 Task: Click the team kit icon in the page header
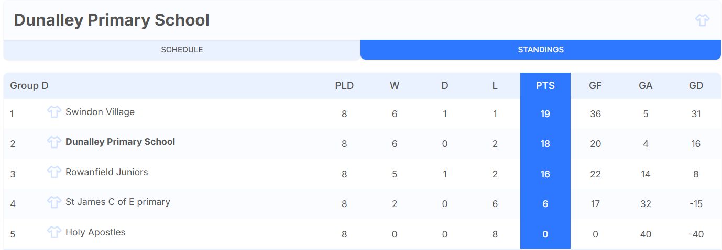[x=702, y=20]
